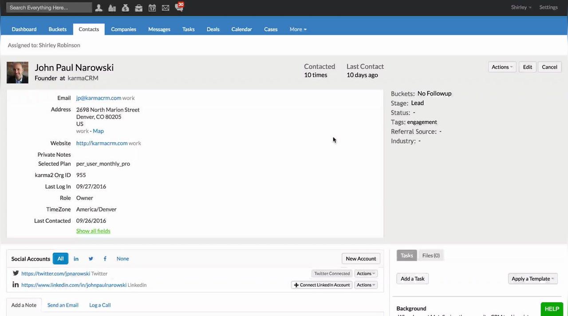Switch to Log a Call tab
The image size is (568, 316).
point(100,305)
